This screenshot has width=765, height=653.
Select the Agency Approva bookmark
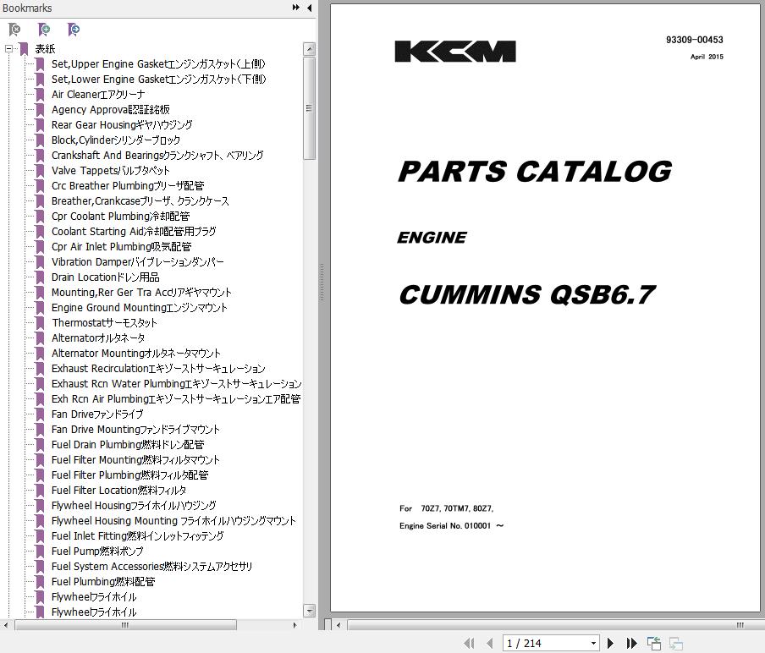click(x=111, y=110)
